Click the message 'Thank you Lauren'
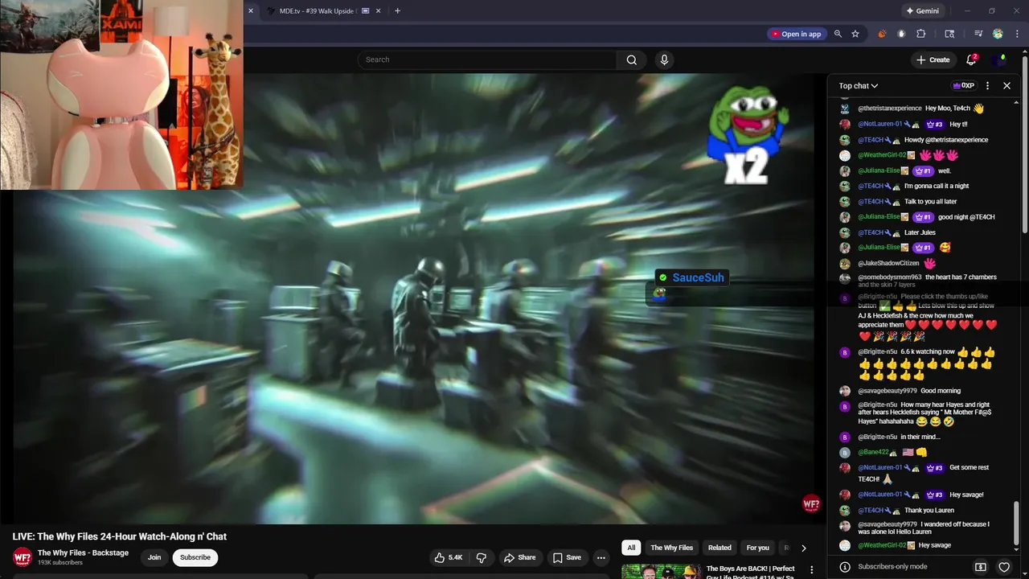The width and height of the screenshot is (1029, 579). 929,511
